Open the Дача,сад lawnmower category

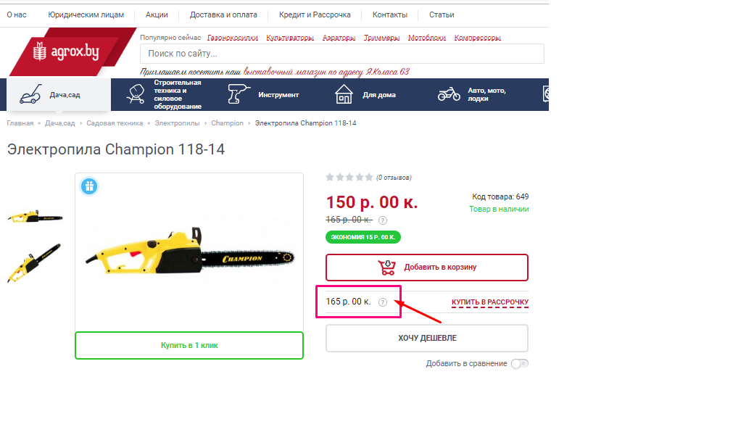59,95
